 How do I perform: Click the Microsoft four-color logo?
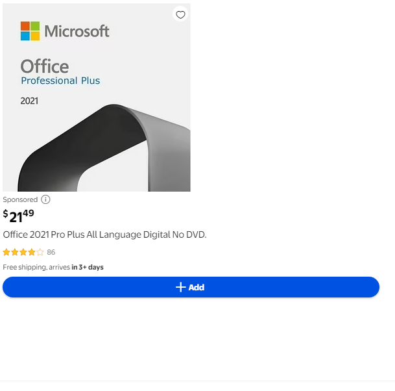point(30,31)
